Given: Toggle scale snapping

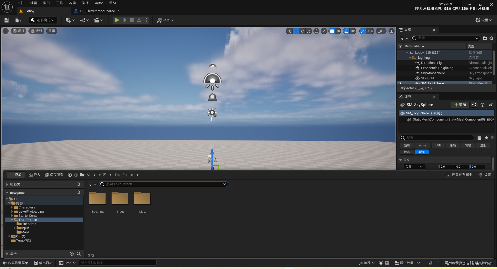Looking at the screenshot, I should tap(363, 31).
